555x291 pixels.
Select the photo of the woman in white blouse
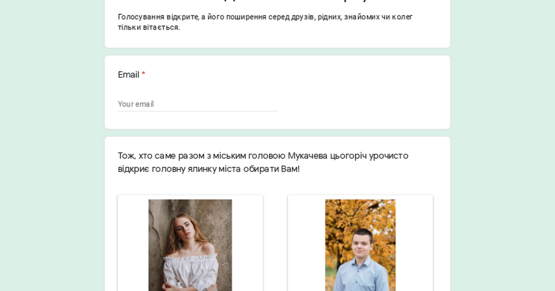click(x=190, y=245)
